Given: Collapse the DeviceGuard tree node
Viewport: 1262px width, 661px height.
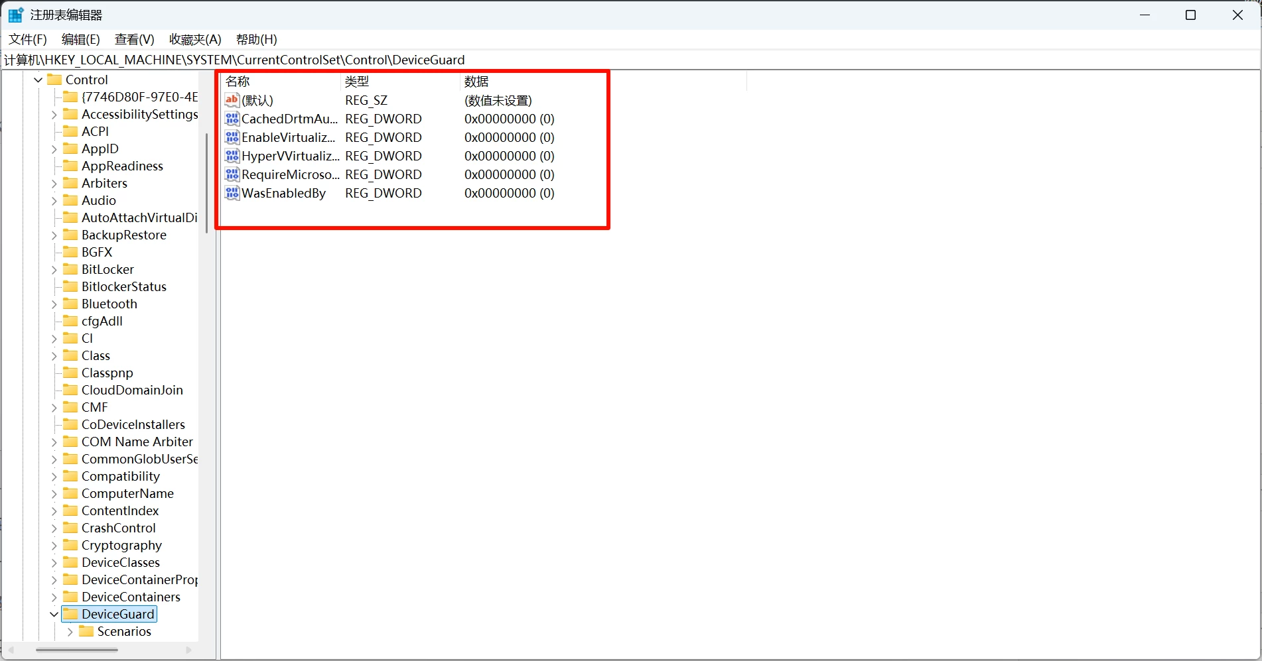Looking at the screenshot, I should tap(54, 615).
